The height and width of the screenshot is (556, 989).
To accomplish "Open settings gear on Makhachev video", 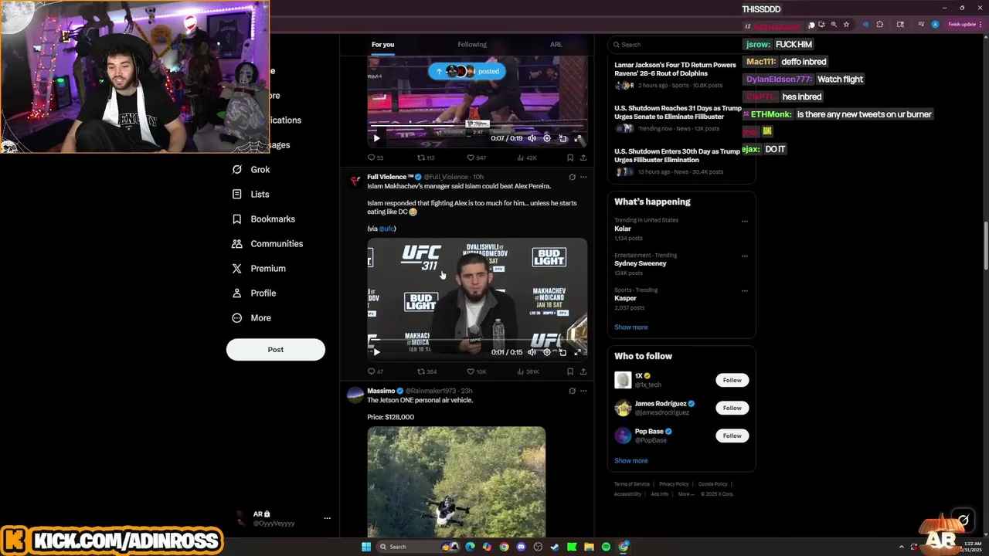I will pos(547,352).
